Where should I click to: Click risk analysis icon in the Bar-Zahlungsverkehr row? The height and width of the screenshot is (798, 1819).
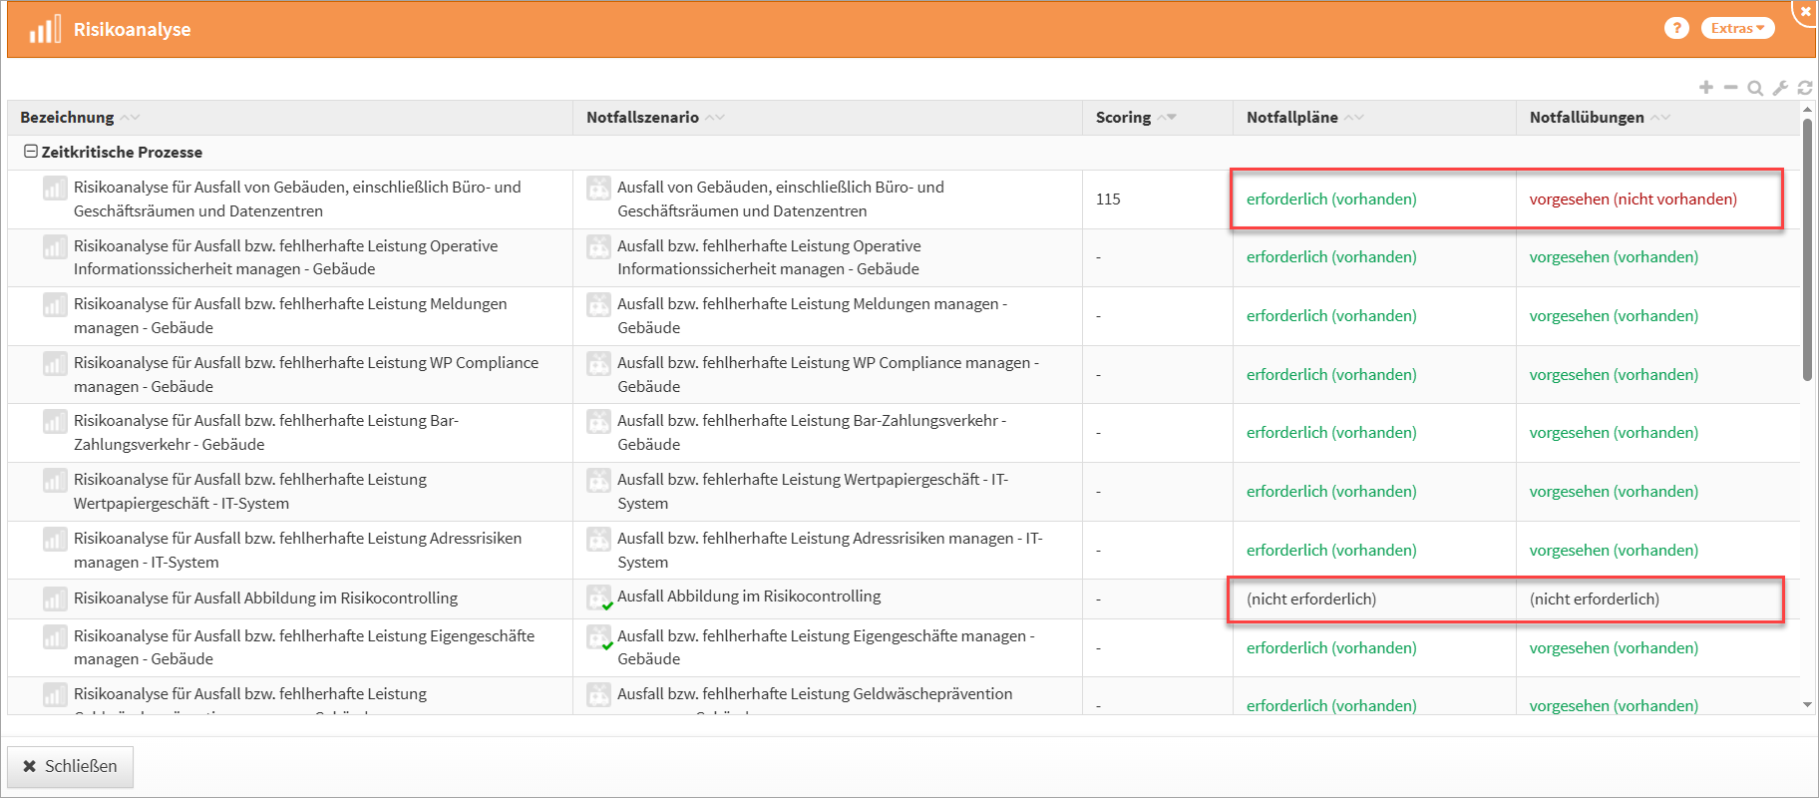pyautogui.click(x=55, y=422)
